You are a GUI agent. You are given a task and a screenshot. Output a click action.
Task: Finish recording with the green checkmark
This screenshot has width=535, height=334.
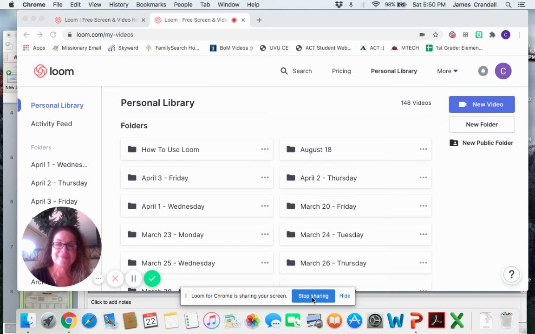(x=152, y=278)
